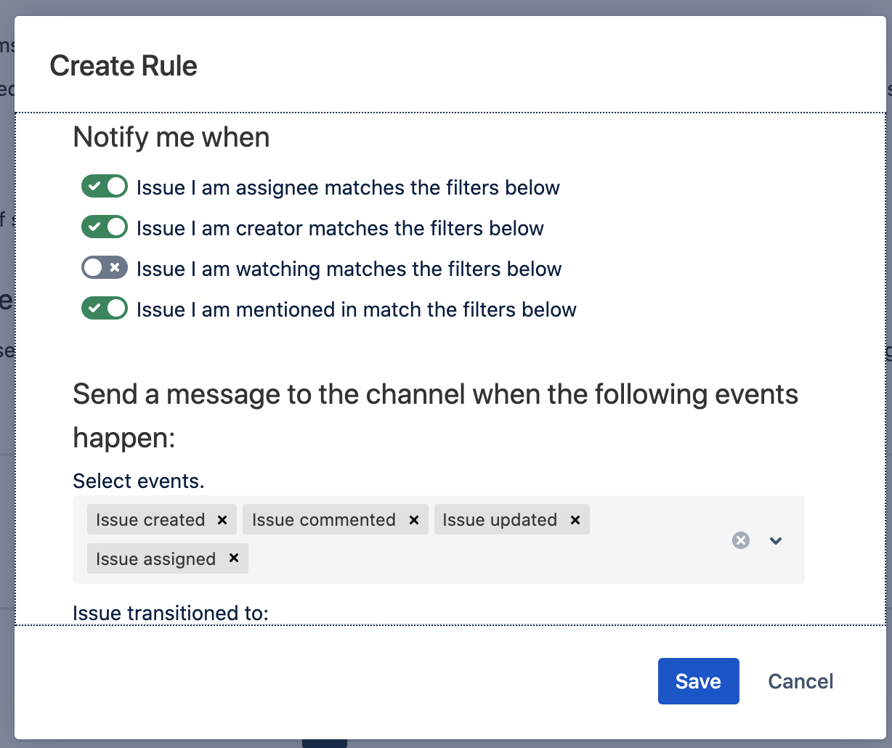Remove the Issue assigned tag
The height and width of the screenshot is (748, 892).
234,558
